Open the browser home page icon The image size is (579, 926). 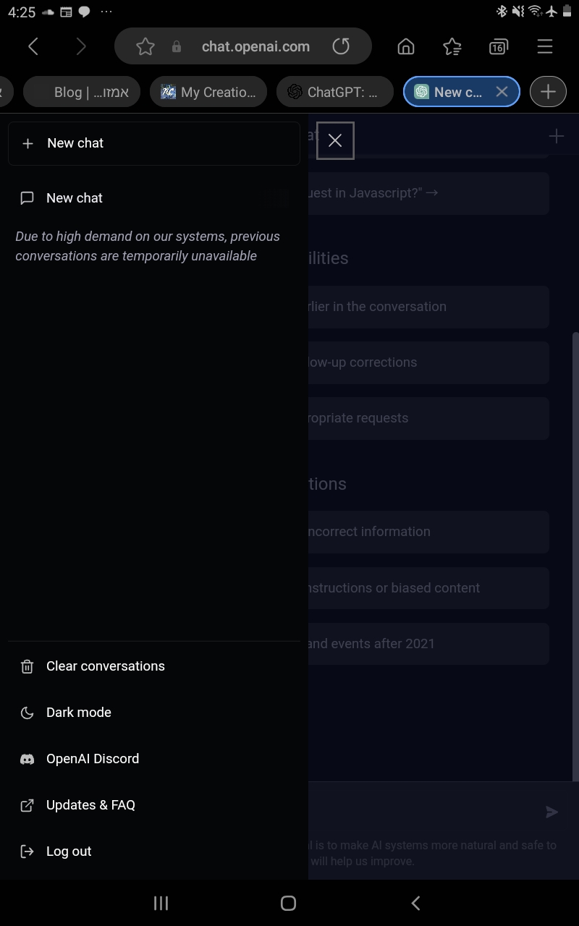tap(406, 47)
